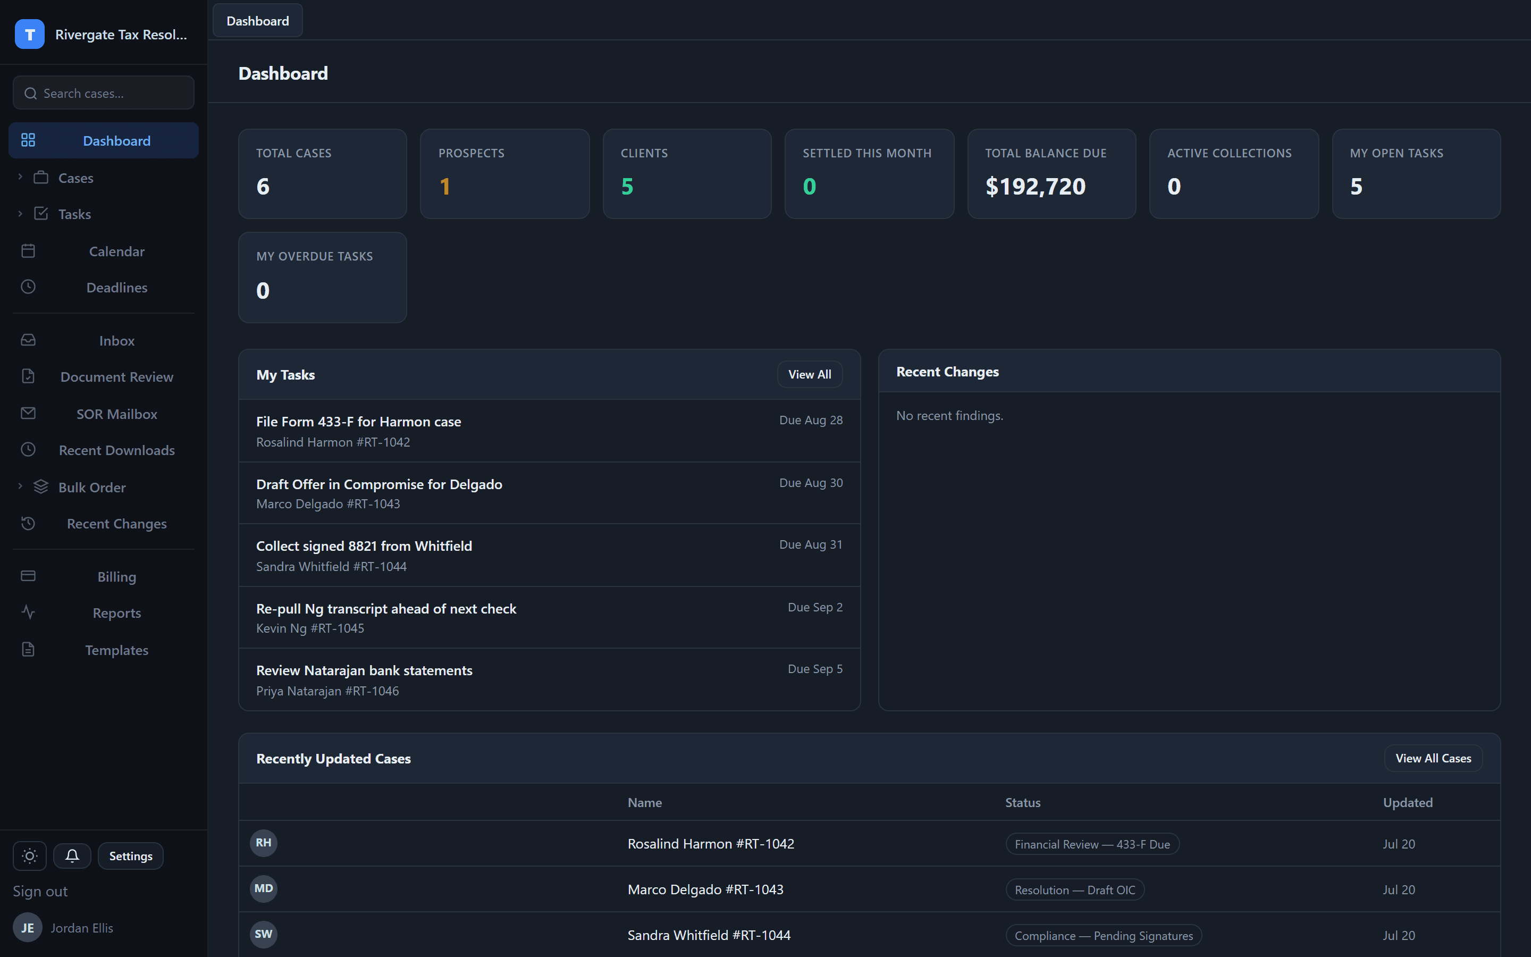Click the SW avatar for Sandra Whitfield
The height and width of the screenshot is (957, 1531).
click(263, 934)
